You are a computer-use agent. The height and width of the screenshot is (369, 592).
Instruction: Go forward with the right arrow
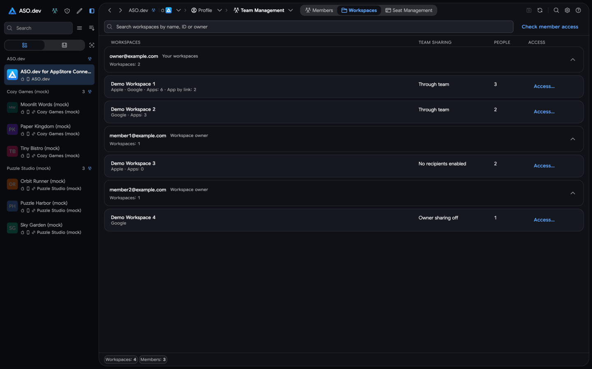coord(120,10)
